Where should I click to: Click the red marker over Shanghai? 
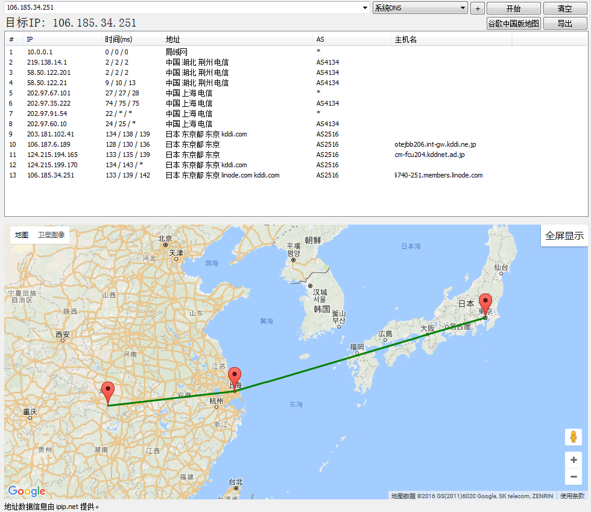[235, 379]
